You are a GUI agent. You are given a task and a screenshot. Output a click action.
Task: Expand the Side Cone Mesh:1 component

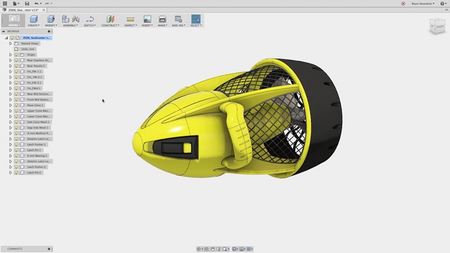click(x=11, y=122)
